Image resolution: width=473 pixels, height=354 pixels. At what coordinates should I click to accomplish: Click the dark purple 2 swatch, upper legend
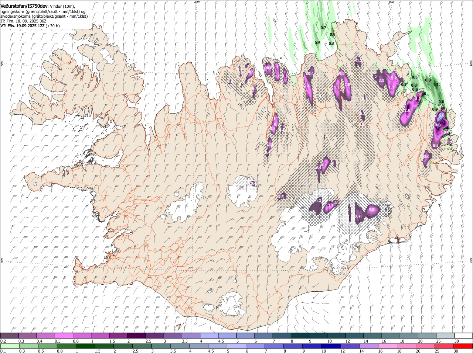(x=136, y=336)
